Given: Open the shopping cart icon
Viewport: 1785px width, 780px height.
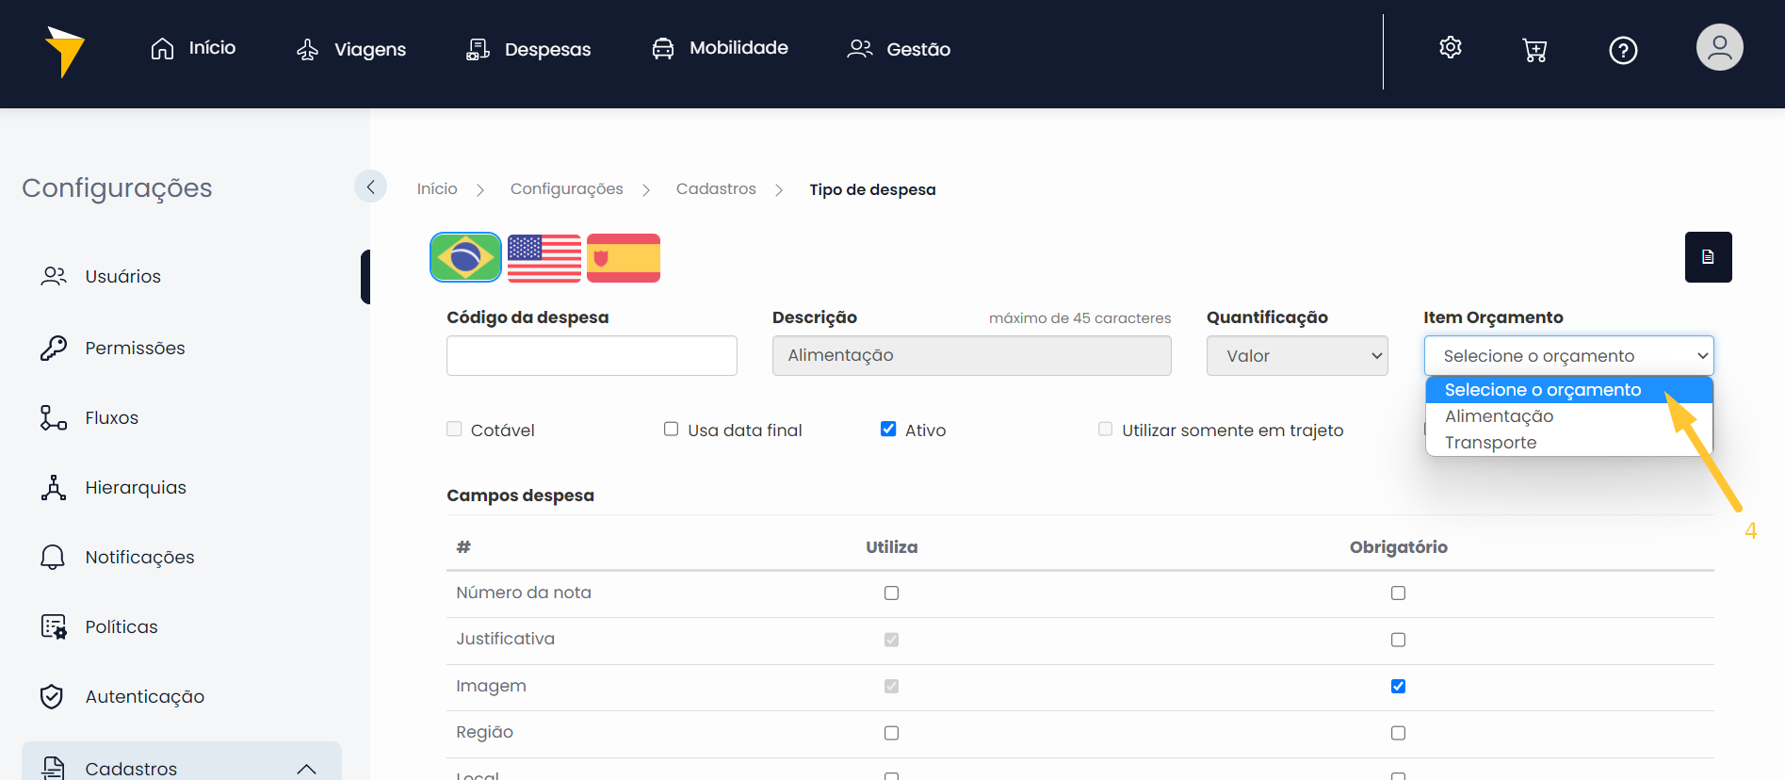Looking at the screenshot, I should 1534,50.
